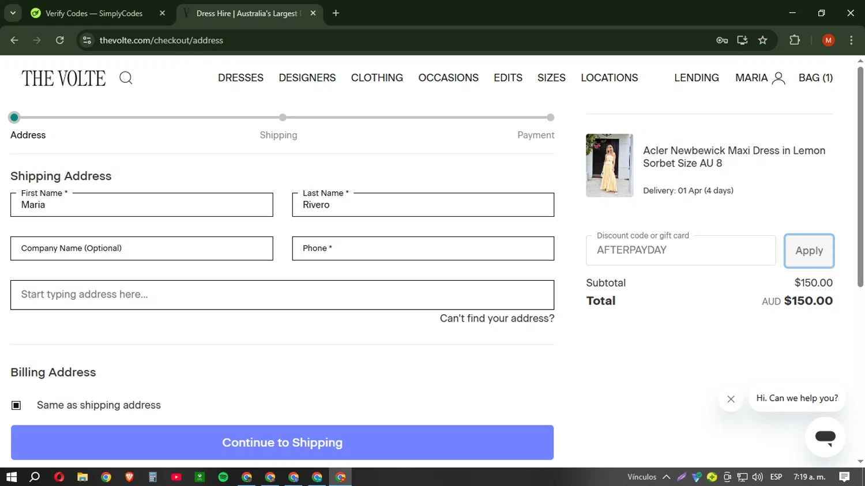The image size is (865, 486).
Task: Focus the Phone field
Action: point(423,248)
